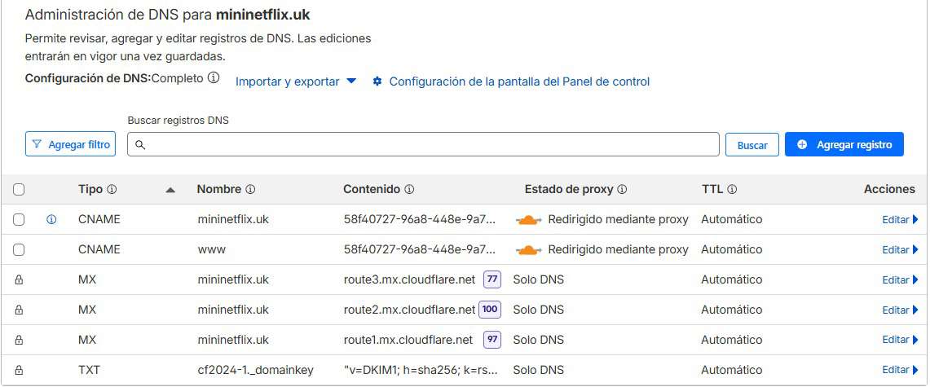Select the www CNAME record checkbox
Image resolution: width=930 pixels, height=387 pixels.
[19, 249]
